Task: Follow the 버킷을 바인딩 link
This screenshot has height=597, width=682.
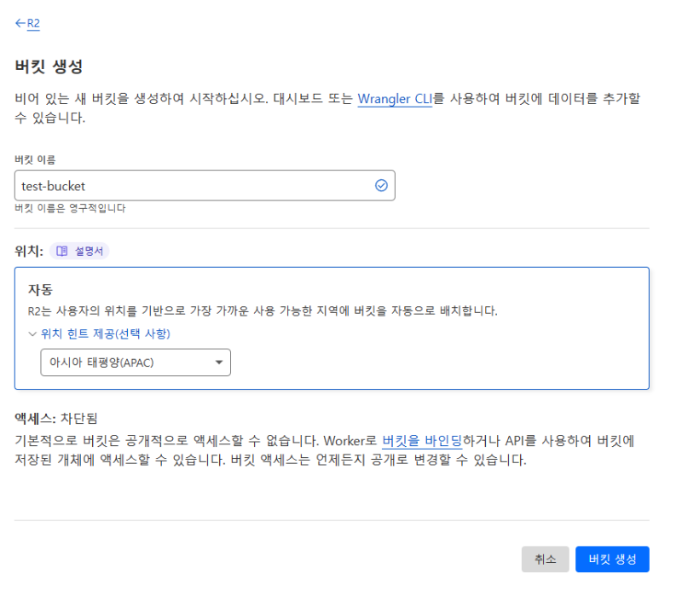Action: click(422, 442)
